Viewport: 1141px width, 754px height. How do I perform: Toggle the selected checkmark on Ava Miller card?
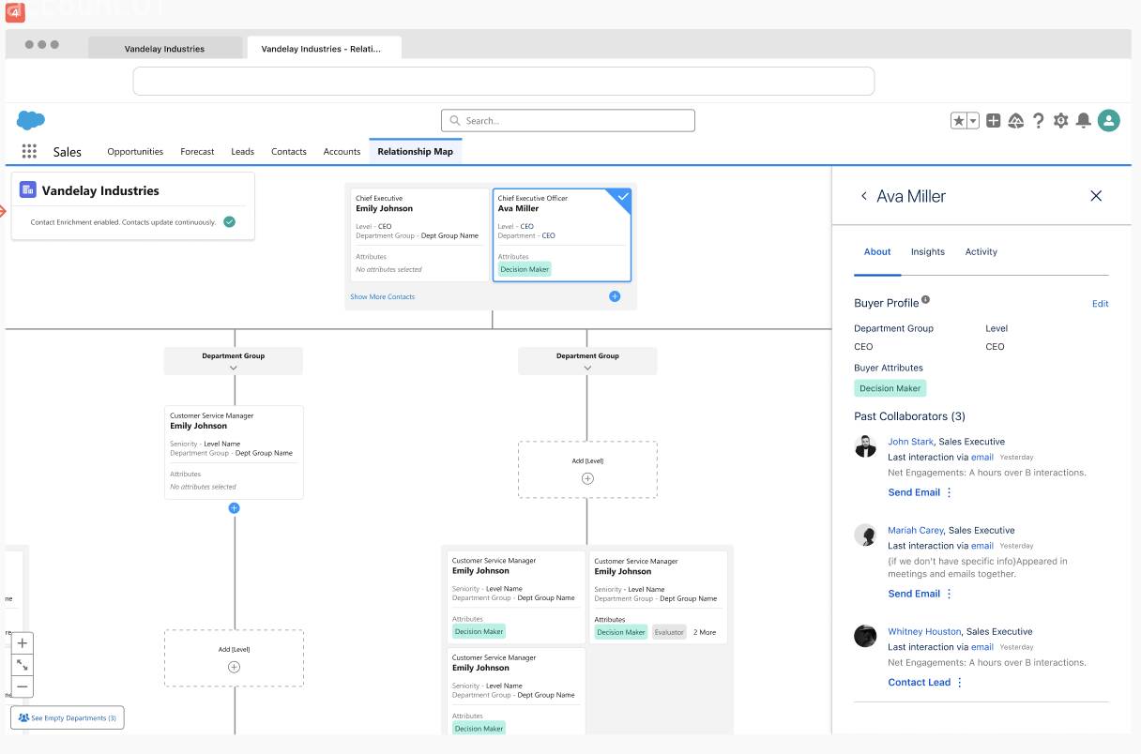(622, 197)
